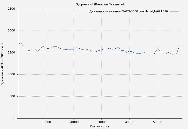Click the 50000 tick label on x-axis

157,122
